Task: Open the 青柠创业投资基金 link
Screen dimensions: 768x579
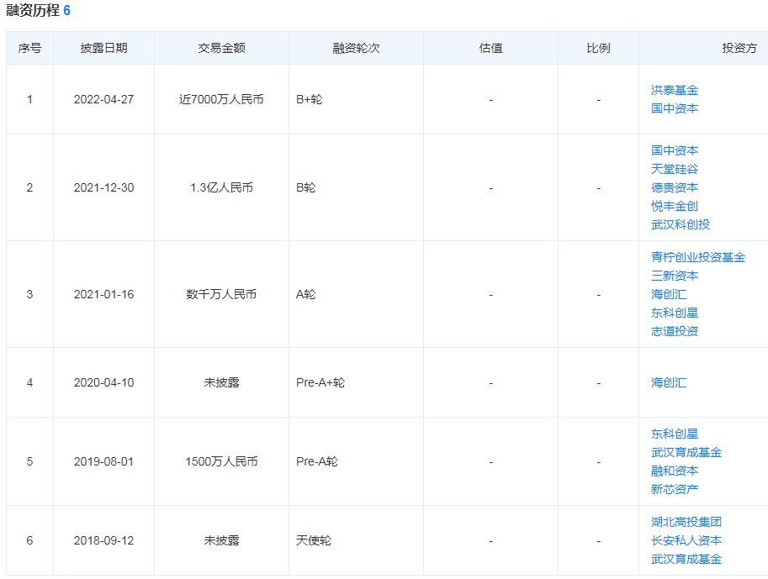Action: (x=697, y=257)
